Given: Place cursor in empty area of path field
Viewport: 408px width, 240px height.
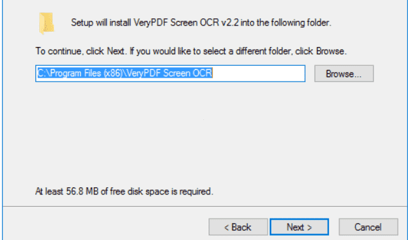Looking at the screenshot, I should coord(259,74).
